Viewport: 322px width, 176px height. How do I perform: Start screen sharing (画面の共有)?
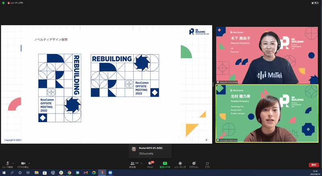(165, 164)
